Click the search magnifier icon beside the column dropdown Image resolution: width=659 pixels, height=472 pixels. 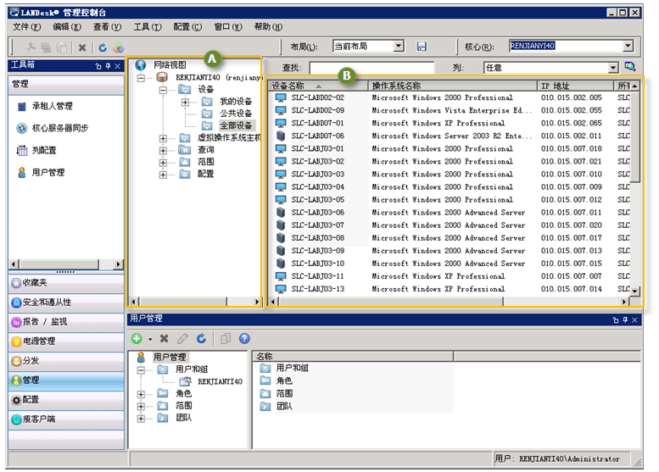click(630, 67)
